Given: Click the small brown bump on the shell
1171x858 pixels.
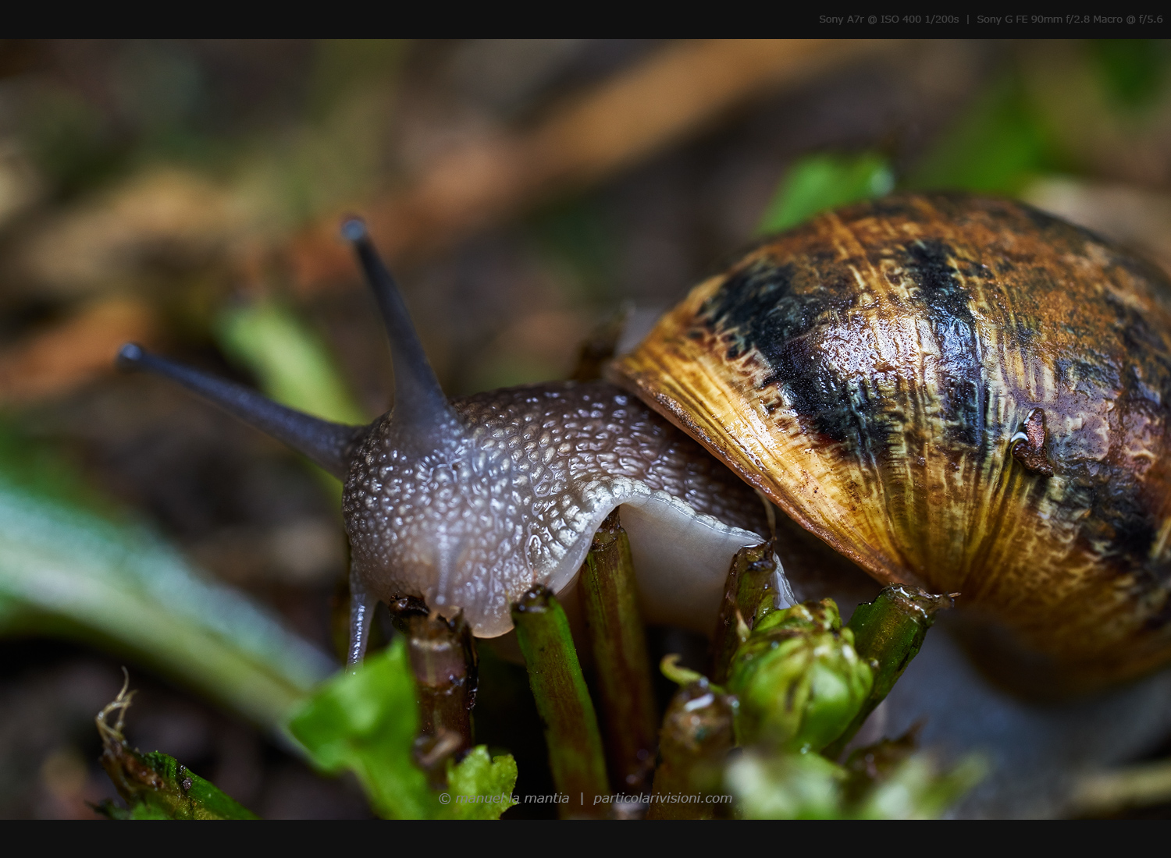Looking at the screenshot, I should click(1032, 441).
